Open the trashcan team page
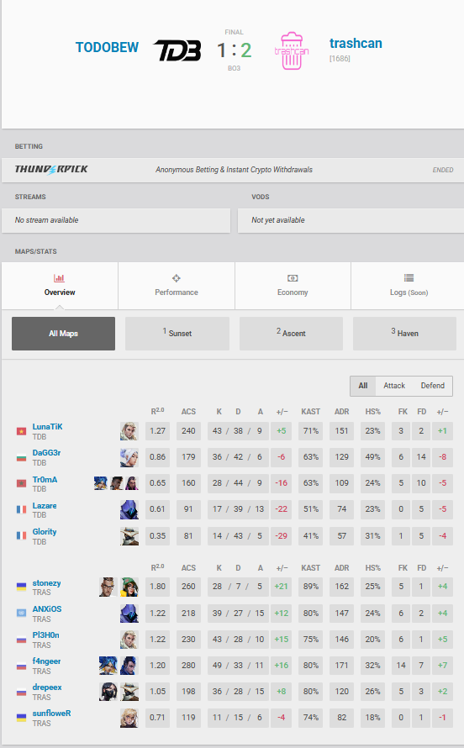464x748 pixels. pos(356,44)
